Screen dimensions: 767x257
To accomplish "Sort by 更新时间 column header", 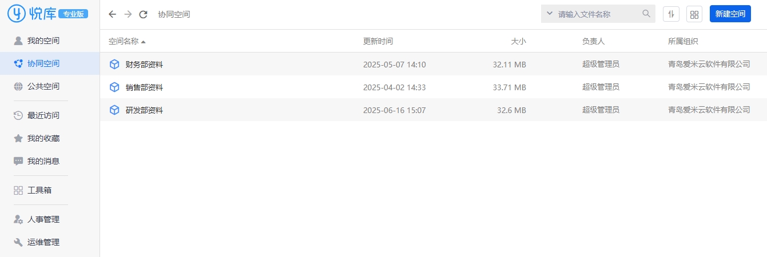I will pyautogui.click(x=378, y=41).
